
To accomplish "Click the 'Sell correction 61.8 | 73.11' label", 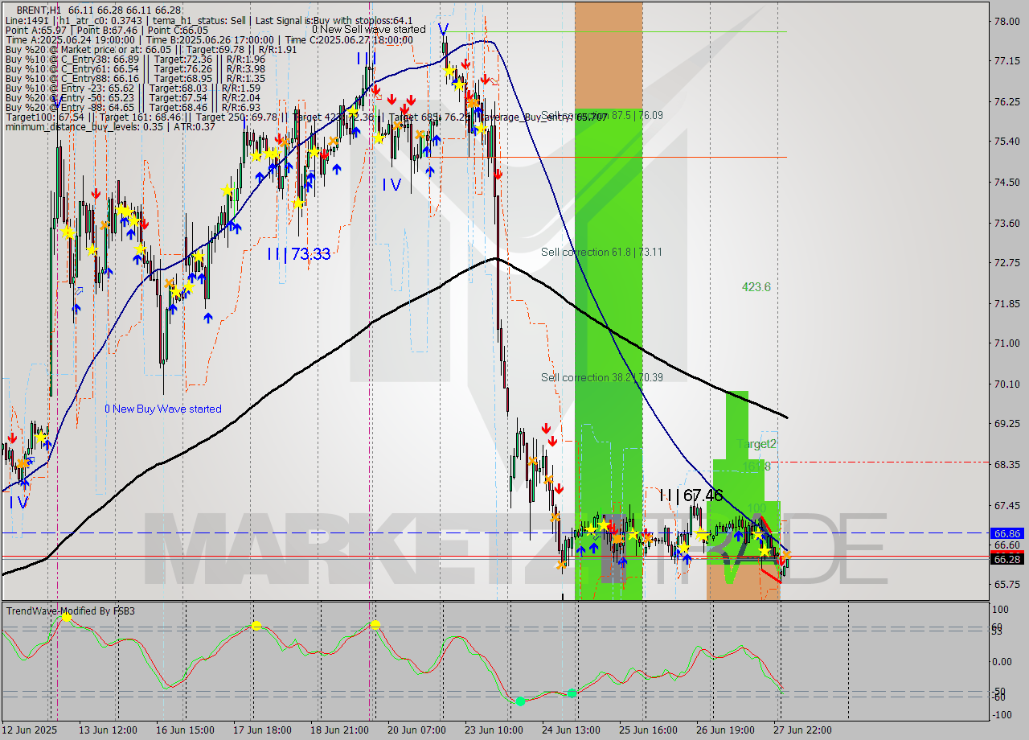I will (599, 252).
